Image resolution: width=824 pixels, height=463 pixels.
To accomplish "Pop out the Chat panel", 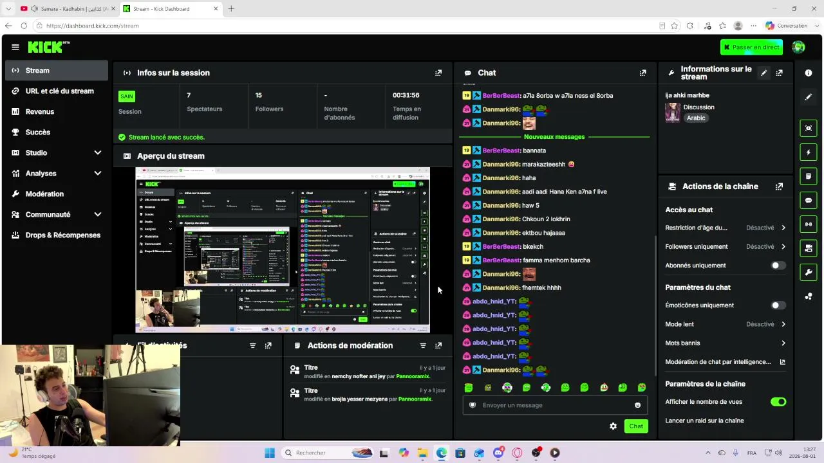I will click(642, 73).
